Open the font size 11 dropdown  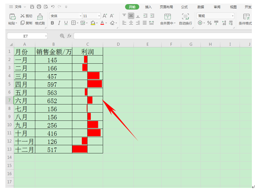pos(99,16)
